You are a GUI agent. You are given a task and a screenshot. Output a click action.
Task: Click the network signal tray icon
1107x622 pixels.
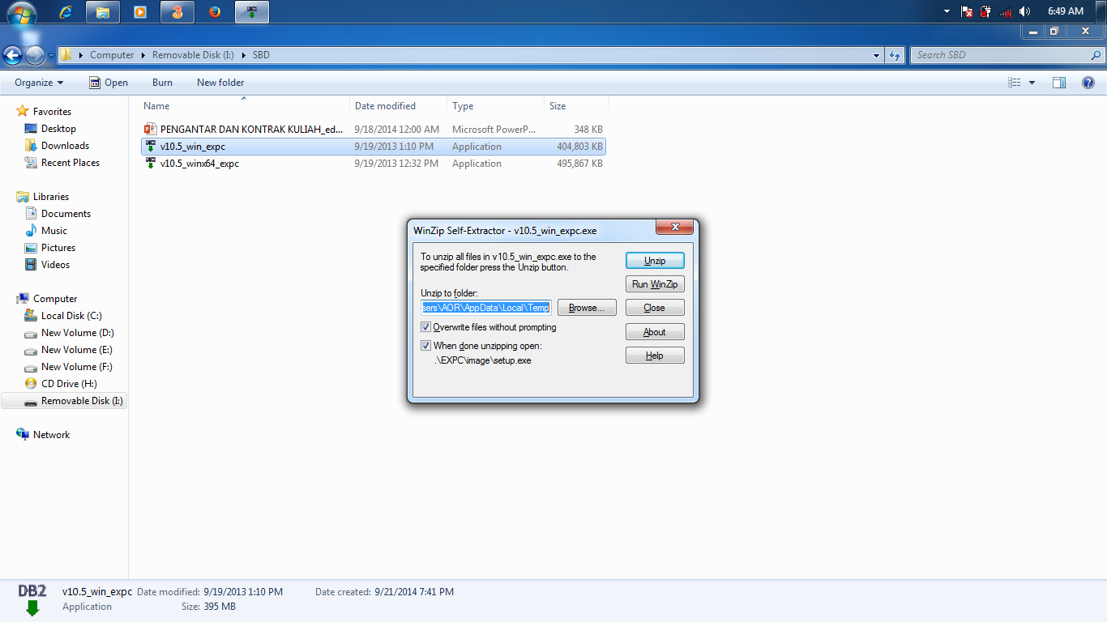point(1006,11)
